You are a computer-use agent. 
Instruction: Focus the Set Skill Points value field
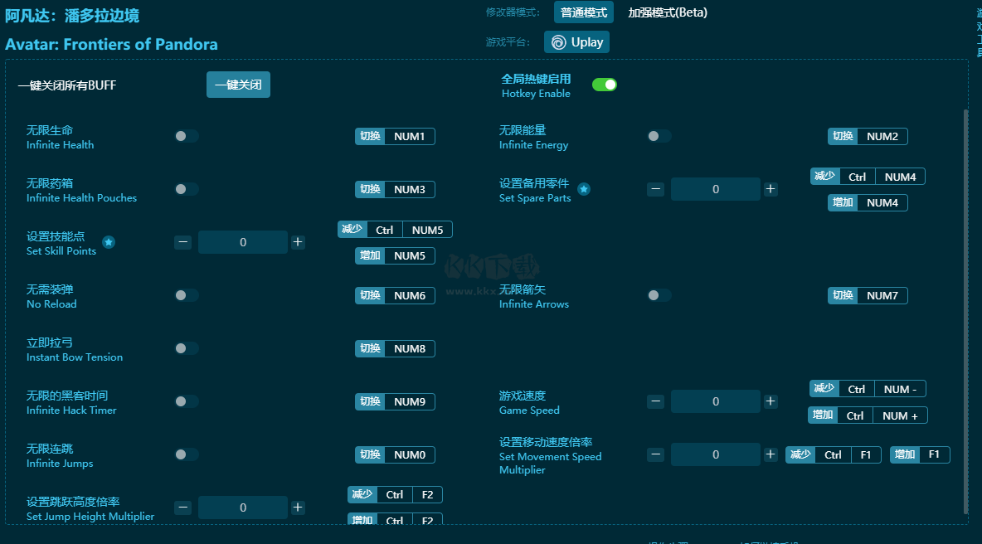(243, 242)
